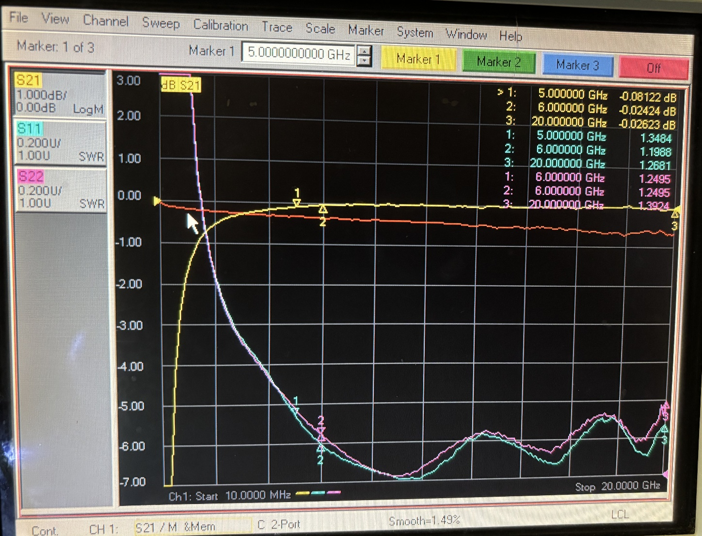Screen dimensions: 702x536
Task: Toggle Marker 1 active
Action: tap(419, 60)
